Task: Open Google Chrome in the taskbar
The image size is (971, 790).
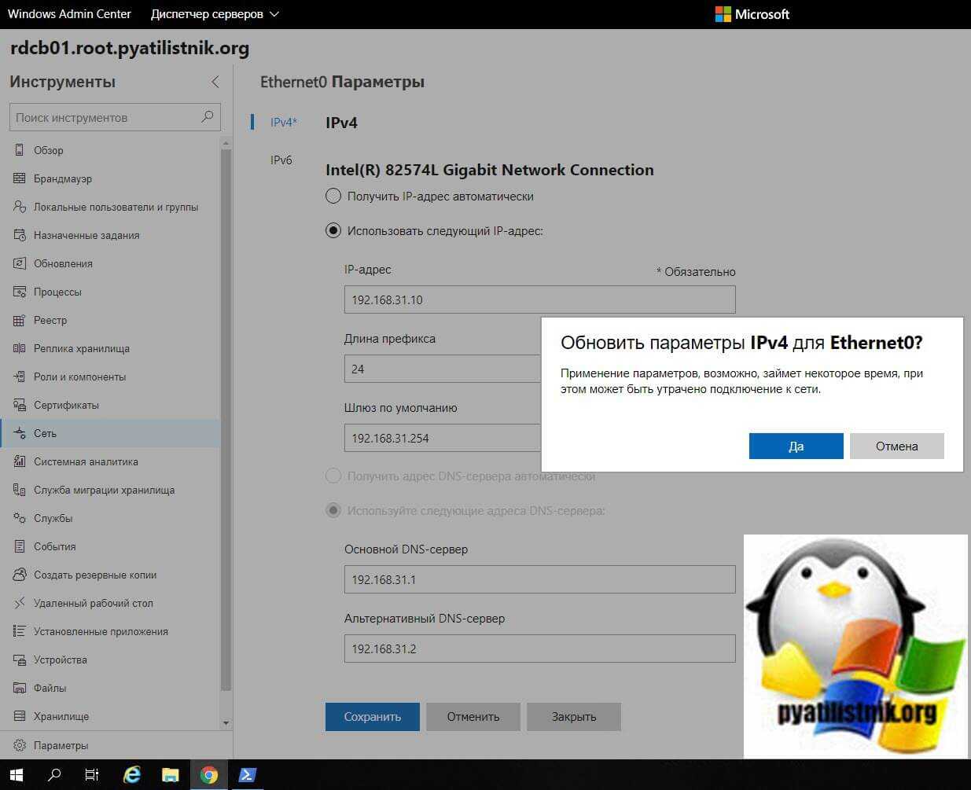Action: (208, 775)
